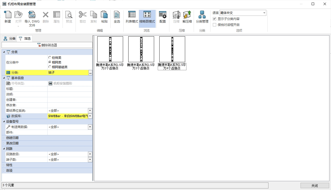The width and height of the screenshot is (331, 190).
Task: Switch to list mode (列表模式)
Action: tap(132, 17)
